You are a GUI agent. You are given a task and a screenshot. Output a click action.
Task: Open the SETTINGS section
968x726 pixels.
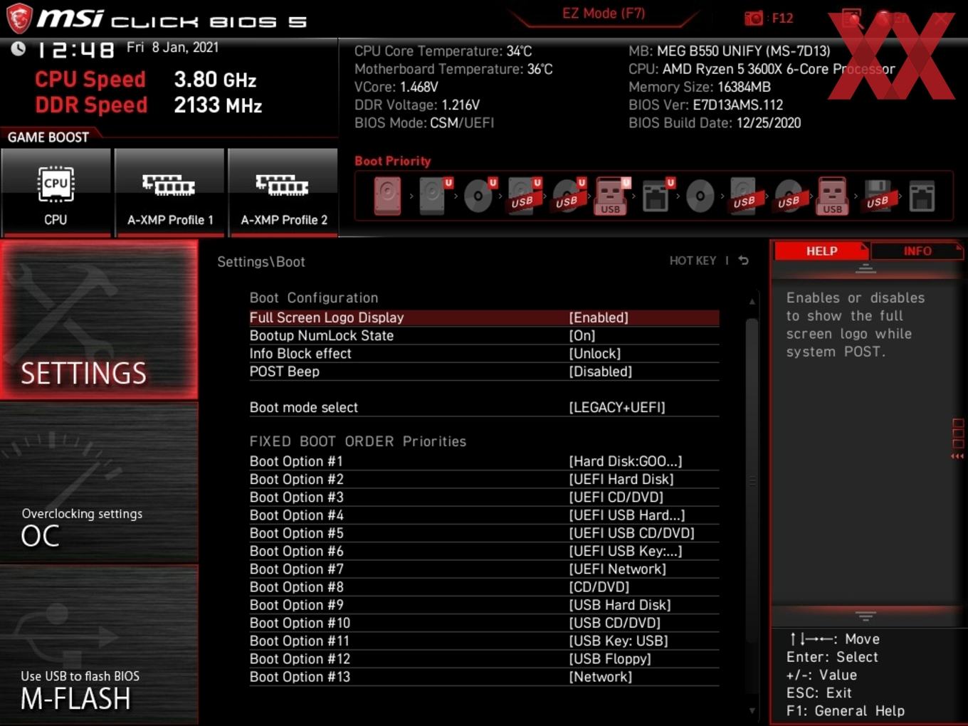click(99, 320)
